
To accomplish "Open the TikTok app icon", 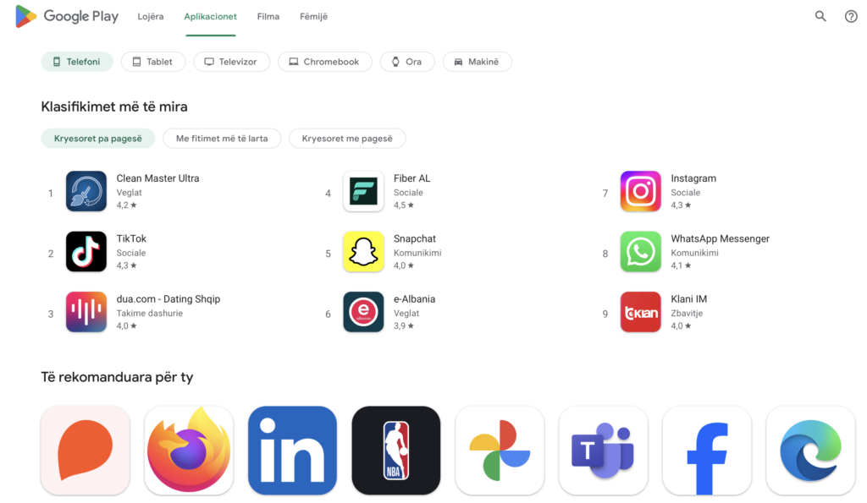I will (86, 252).
